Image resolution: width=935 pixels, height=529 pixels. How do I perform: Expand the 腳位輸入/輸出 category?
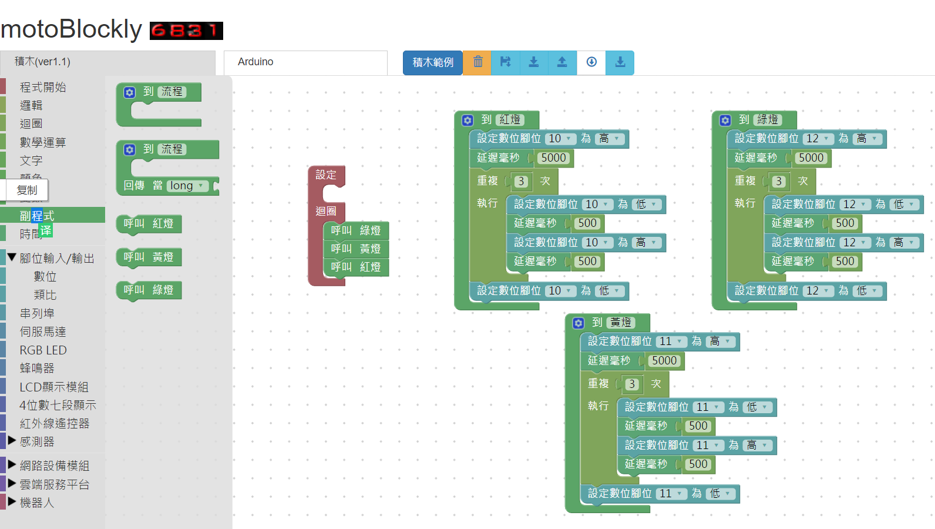[12, 257]
